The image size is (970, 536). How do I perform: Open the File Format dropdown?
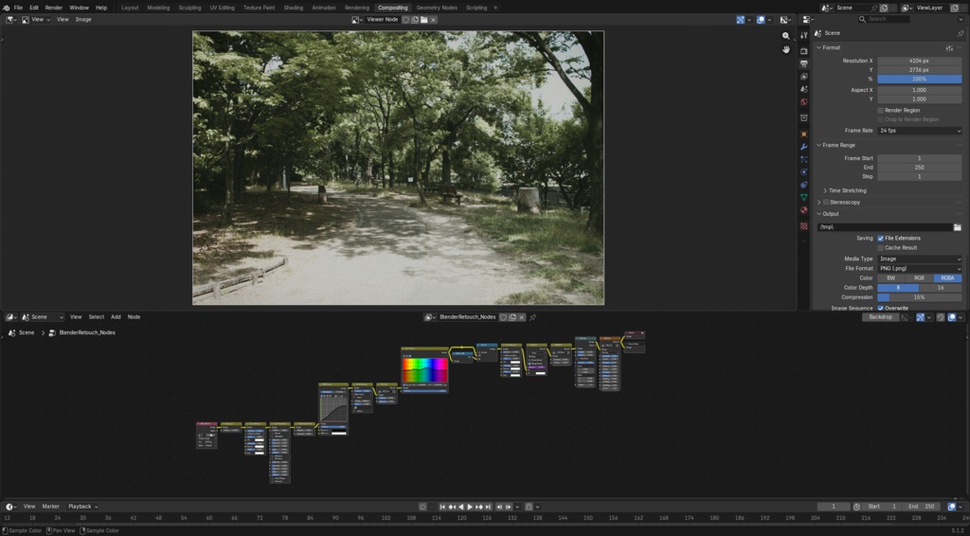pos(919,269)
